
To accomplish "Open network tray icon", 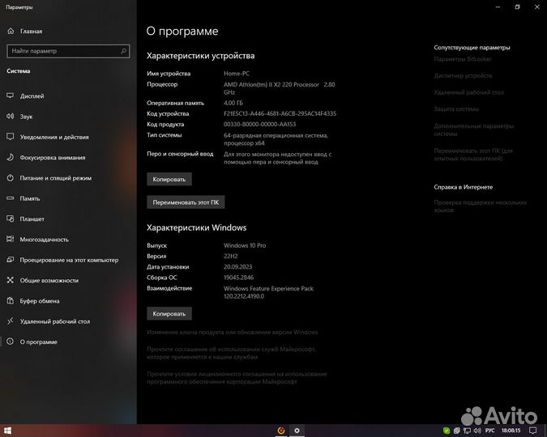I will click(x=467, y=431).
